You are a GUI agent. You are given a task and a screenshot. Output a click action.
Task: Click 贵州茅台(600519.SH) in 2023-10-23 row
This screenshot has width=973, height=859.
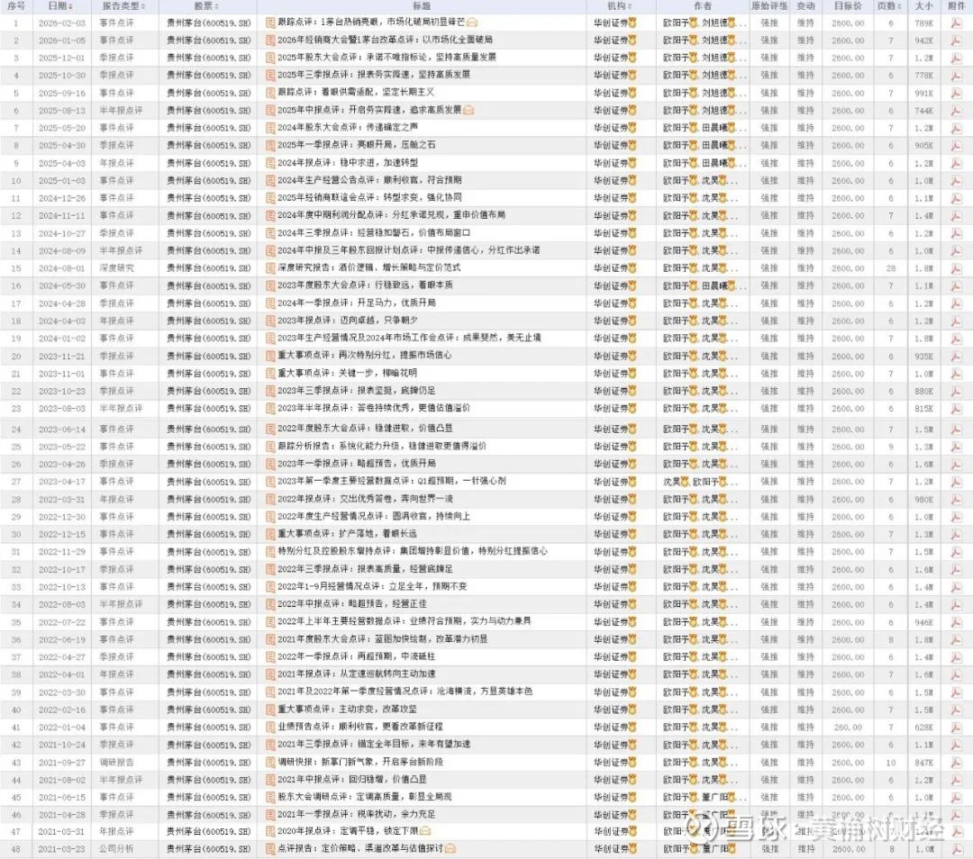(x=208, y=392)
